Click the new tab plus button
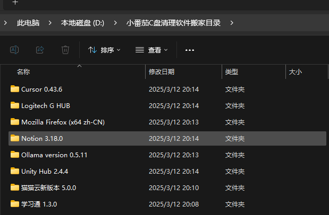The width and height of the screenshot is (329, 215). coord(15,3)
